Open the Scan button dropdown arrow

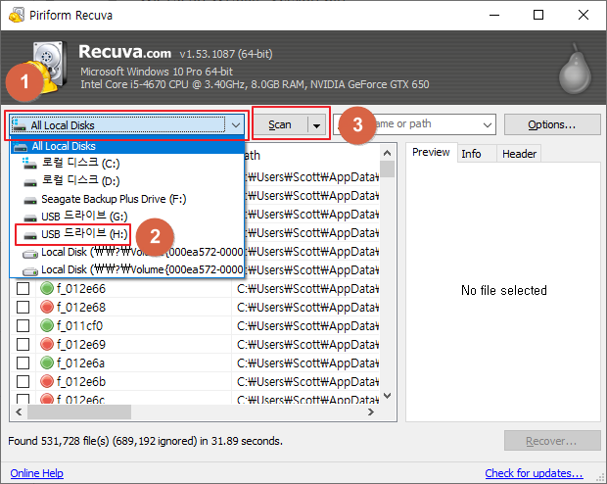click(x=316, y=125)
